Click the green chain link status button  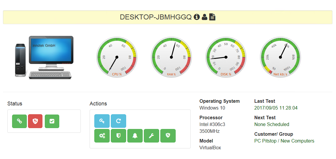coord(19,121)
